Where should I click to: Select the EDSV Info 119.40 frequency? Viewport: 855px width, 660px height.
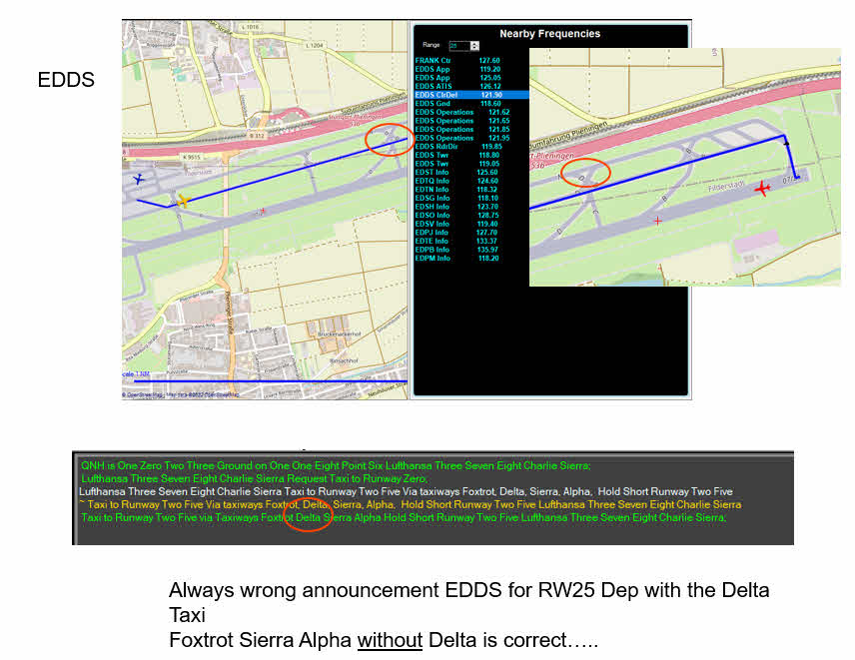coord(456,224)
